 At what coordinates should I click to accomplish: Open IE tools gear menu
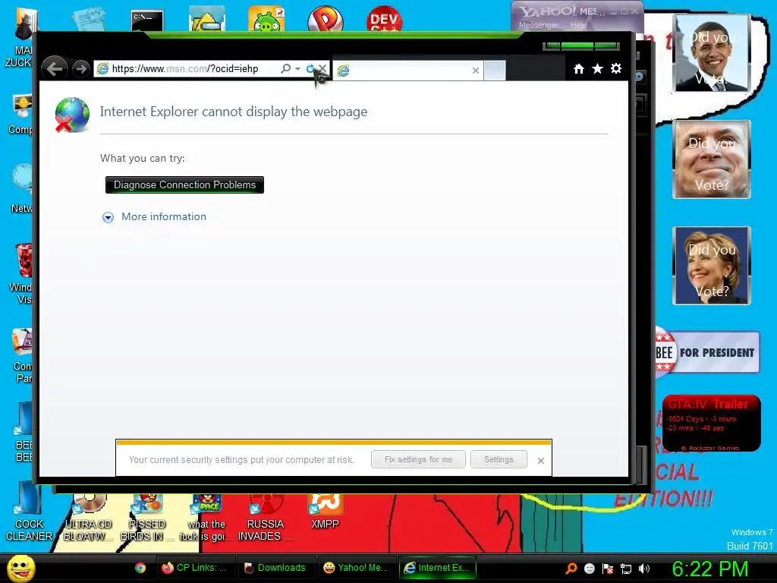(x=616, y=69)
